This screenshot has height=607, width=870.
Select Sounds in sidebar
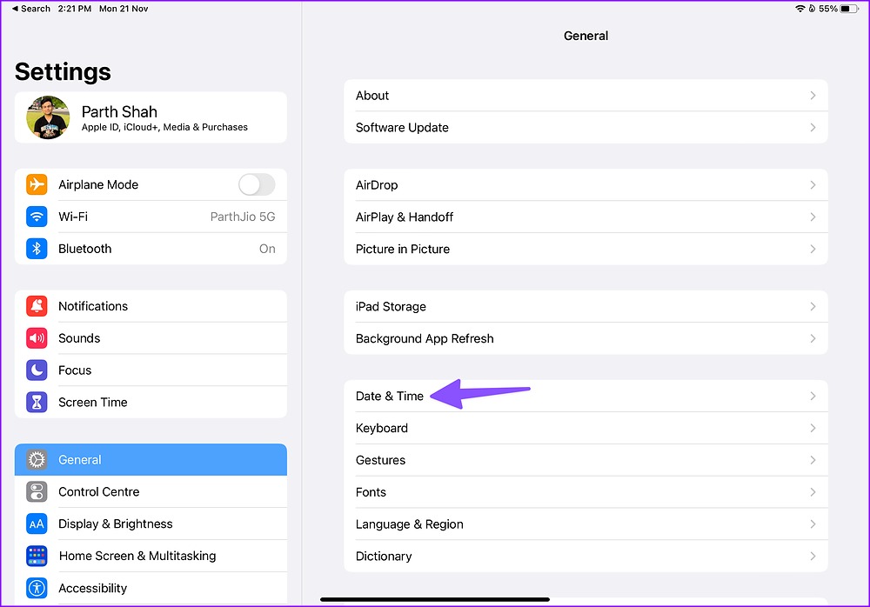pyautogui.click(x=151, y=338)
